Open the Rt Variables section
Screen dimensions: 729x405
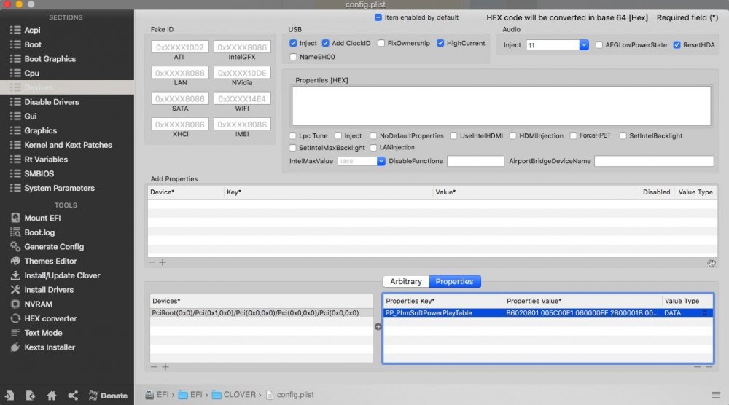tap(45, 160)
